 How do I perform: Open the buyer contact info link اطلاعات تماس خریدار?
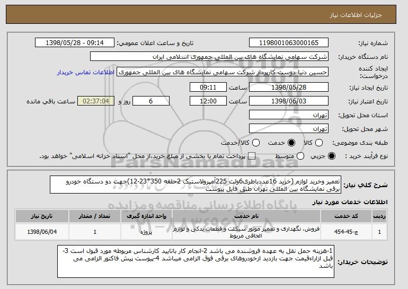(x=86, y=72)
